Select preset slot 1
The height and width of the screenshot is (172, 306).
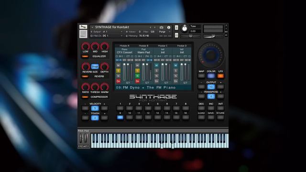120,108
